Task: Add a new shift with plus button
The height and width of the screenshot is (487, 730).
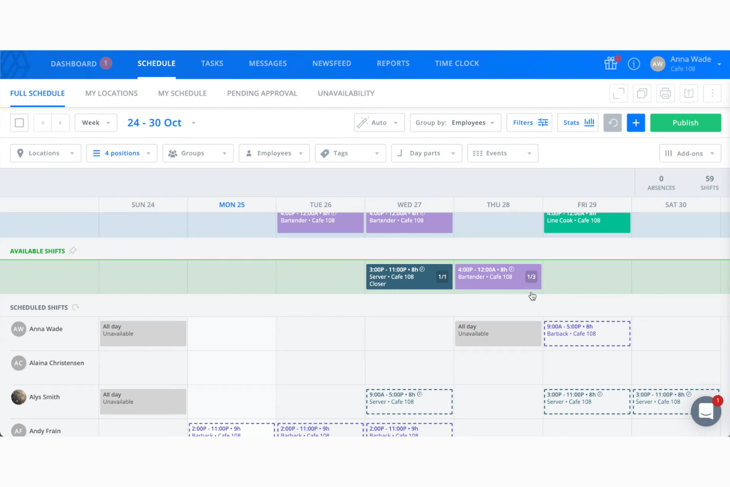Action: (636, 123)
